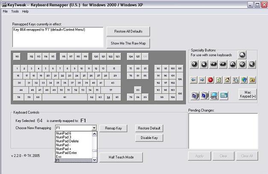Open the Help menu

(25, 12)
